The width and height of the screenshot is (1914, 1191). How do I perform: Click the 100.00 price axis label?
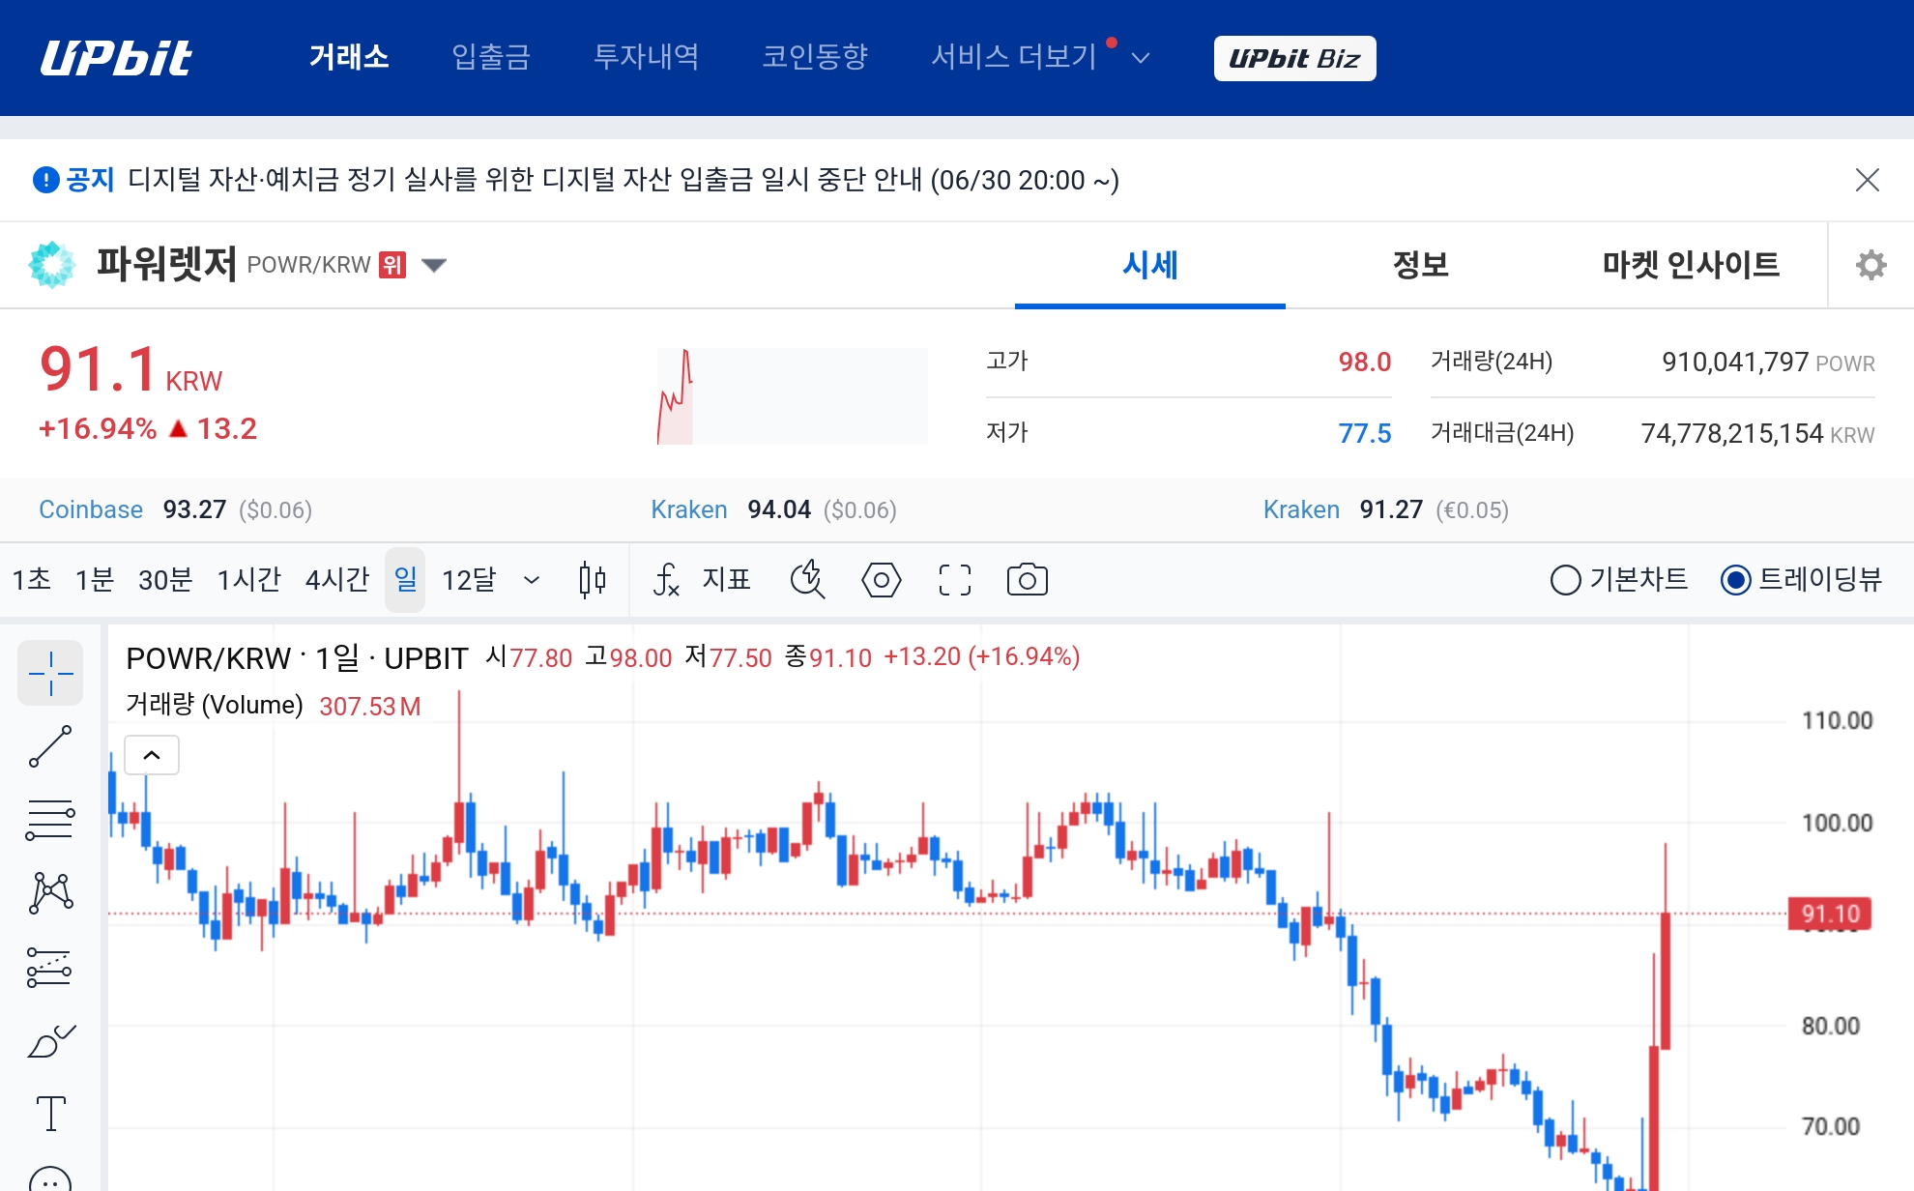[1837, 823]
